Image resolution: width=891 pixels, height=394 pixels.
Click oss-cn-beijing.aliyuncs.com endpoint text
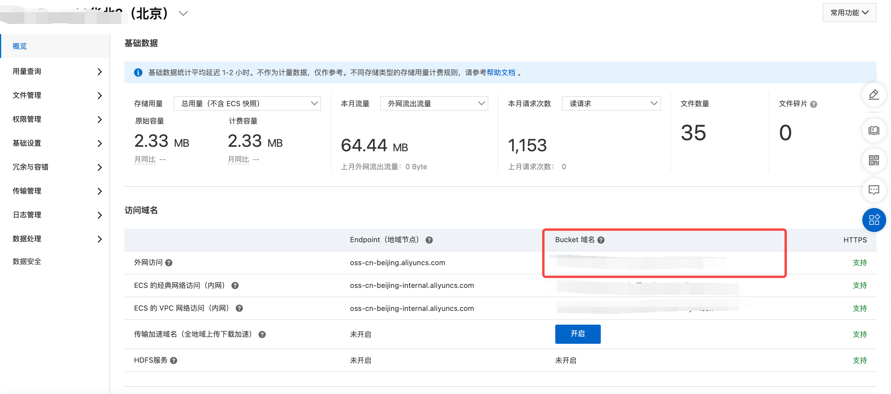[x=397, y=263]
